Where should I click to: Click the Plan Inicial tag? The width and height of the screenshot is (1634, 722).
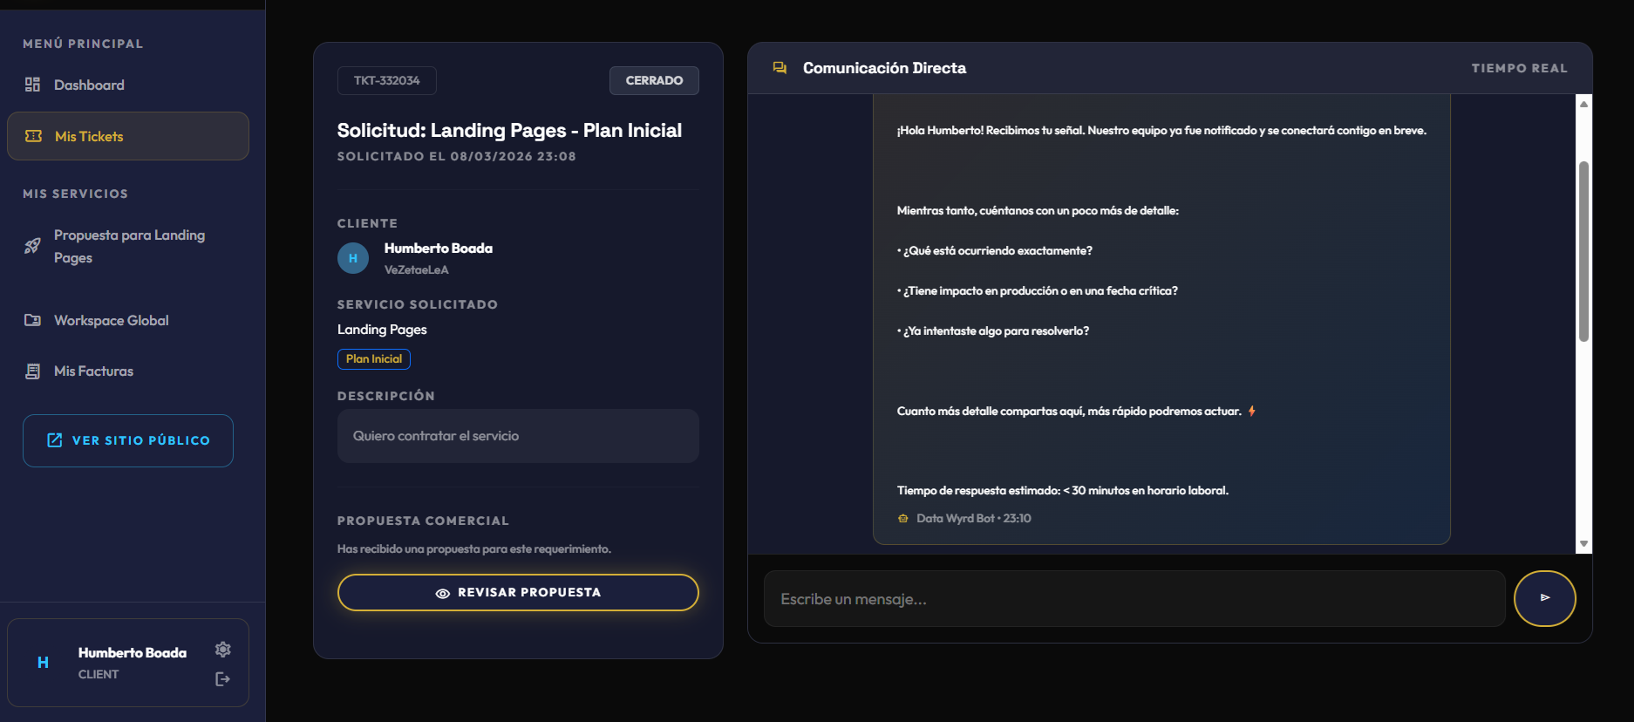(x=374, y=358)
